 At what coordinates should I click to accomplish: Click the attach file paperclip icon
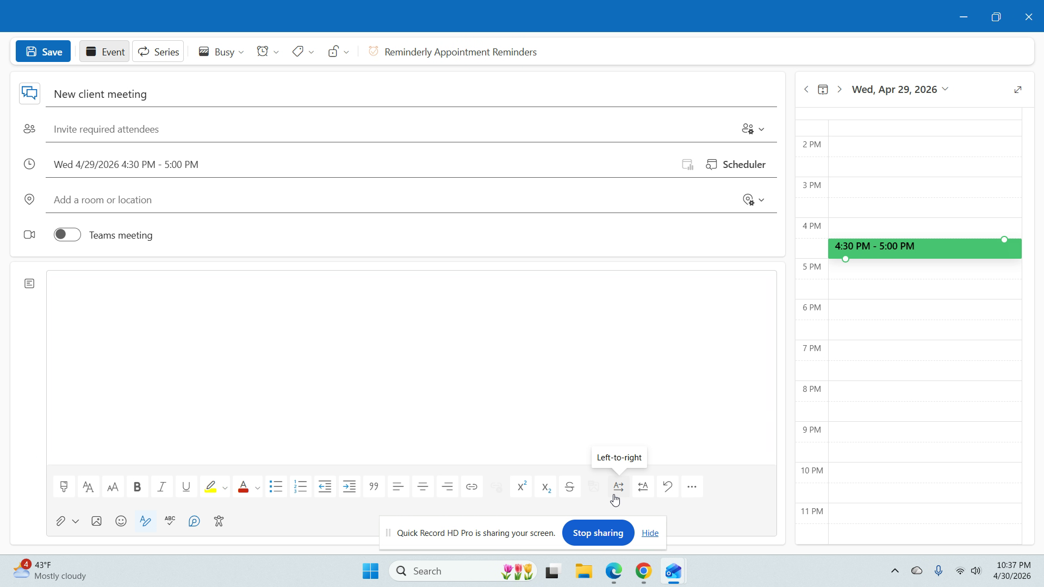[x=60, y=521]
